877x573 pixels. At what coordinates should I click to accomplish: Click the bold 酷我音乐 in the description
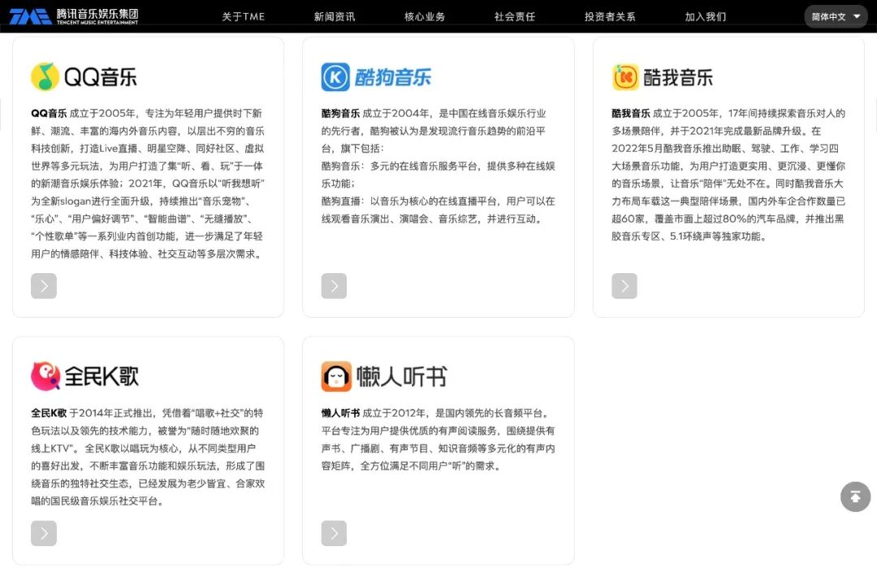coord(630,114)
